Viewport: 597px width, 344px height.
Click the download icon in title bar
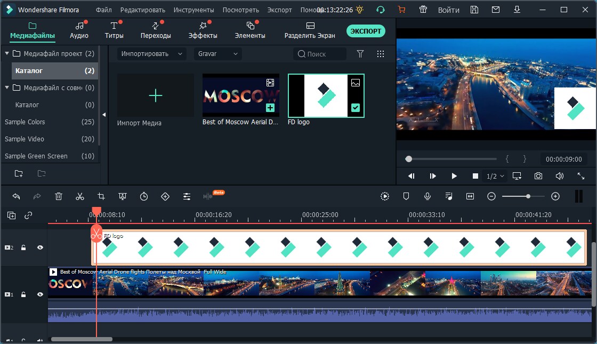coord(517,9)
